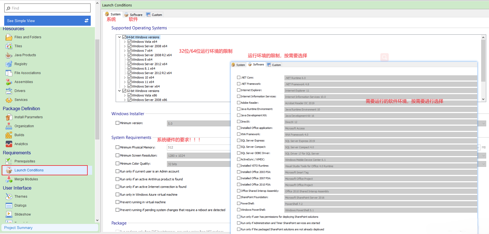This screenshot has height=234, width=489.
Task: Open Analytics in sidebar
Action: [21, 144]
